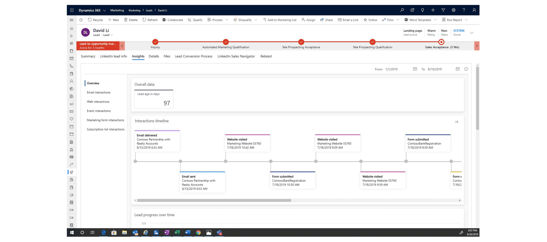Click the interactions timeline horizontal scrollbar
547x242 pixels.
pyautogui.click(x=214, y=200)
